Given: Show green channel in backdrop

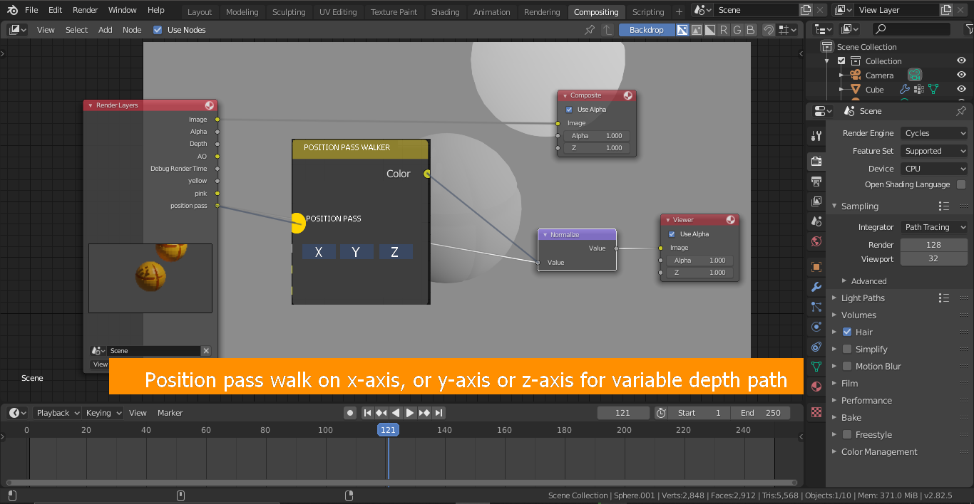Looking at the screenshot, I should [x=737, y=30].
